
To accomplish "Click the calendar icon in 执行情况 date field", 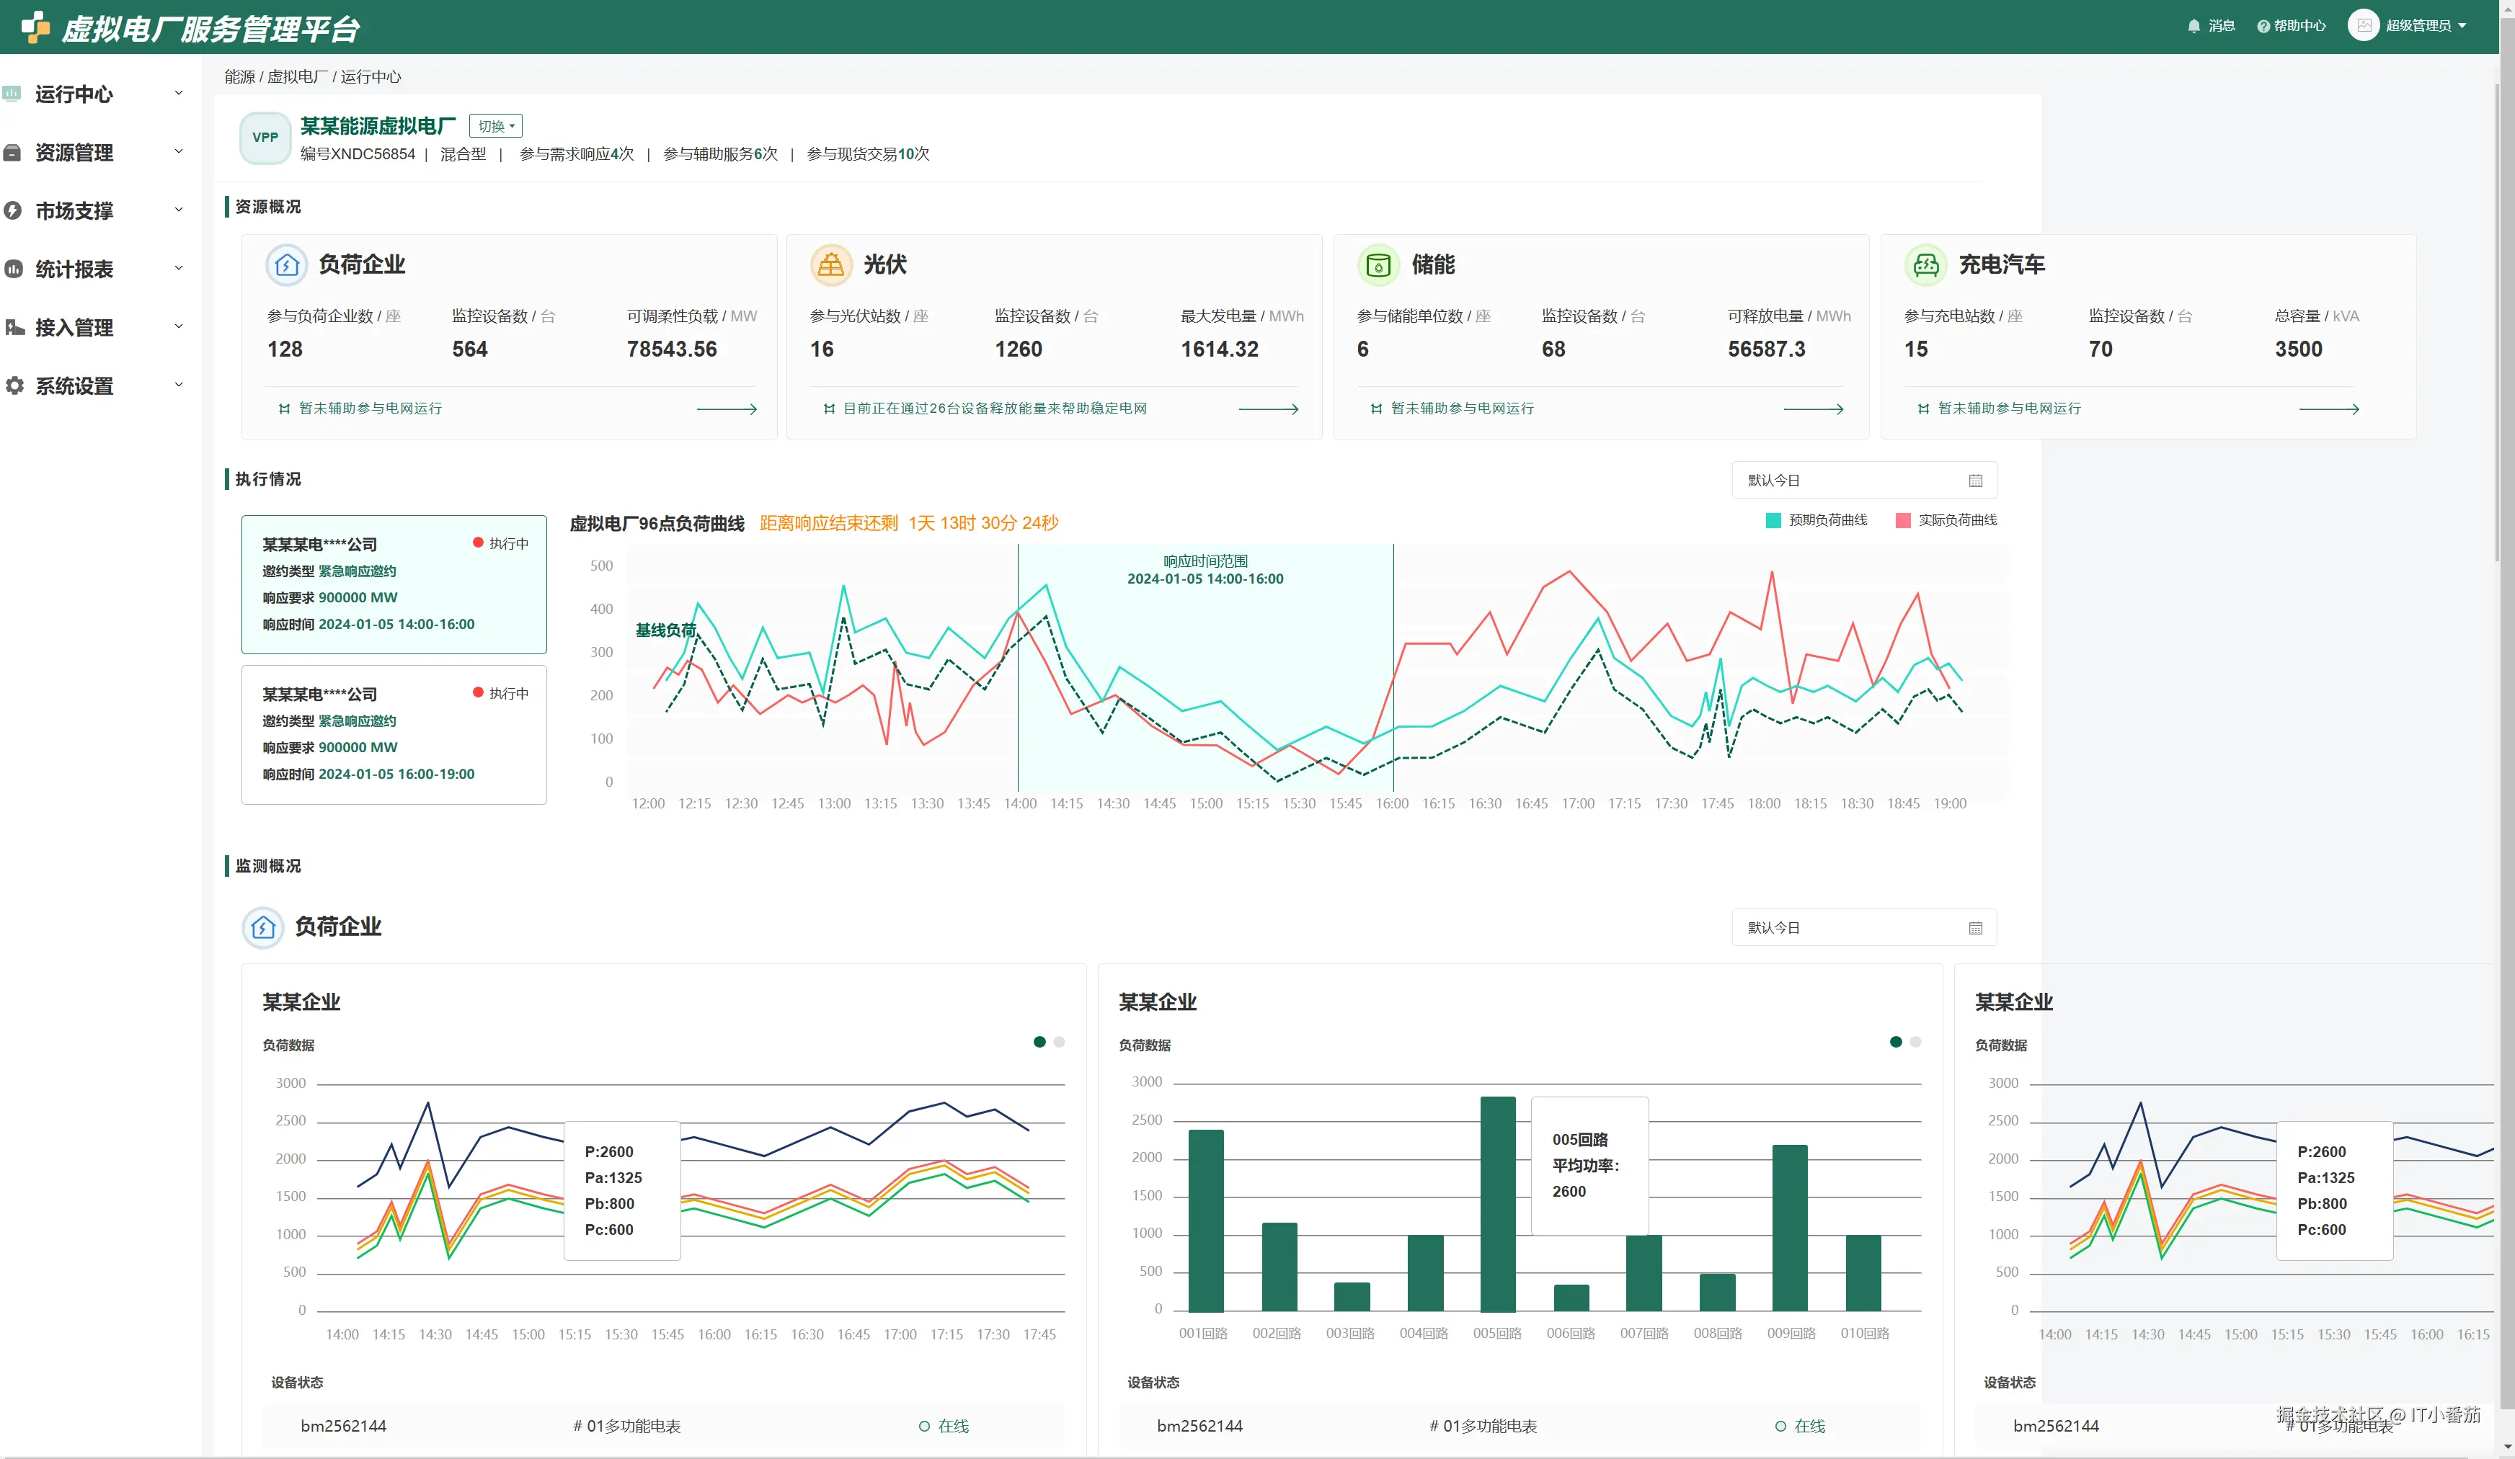I will pos(1975,481).
